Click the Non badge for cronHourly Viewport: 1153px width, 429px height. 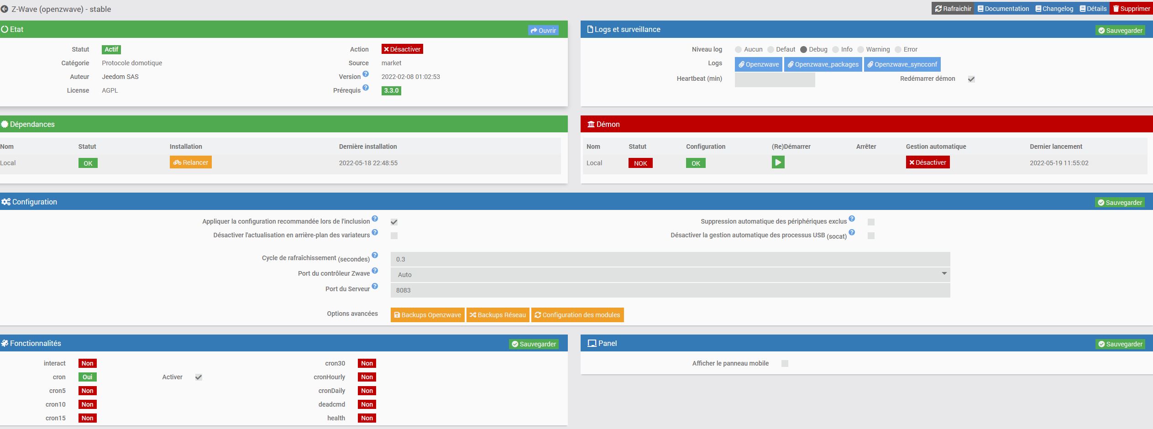click(x=367, y=377)
